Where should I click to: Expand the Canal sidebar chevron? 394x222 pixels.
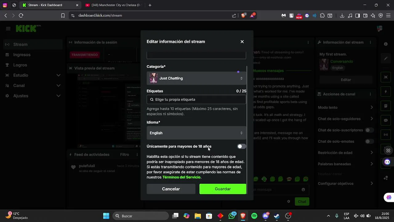[58, 85]
